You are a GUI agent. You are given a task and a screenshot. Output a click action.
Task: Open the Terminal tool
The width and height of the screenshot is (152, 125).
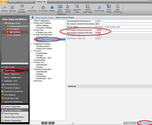click(4, 9)
